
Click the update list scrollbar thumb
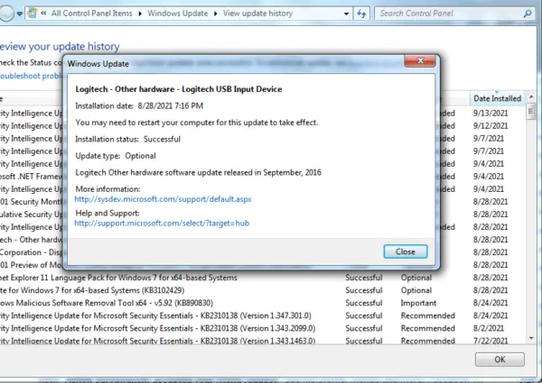pyautogui.click(x=530, y=112)
